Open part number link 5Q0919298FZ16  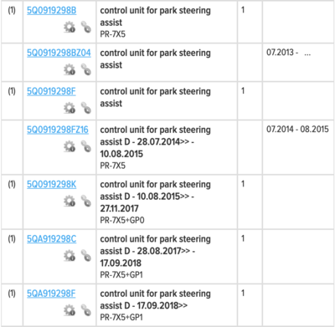pos(58,130)
